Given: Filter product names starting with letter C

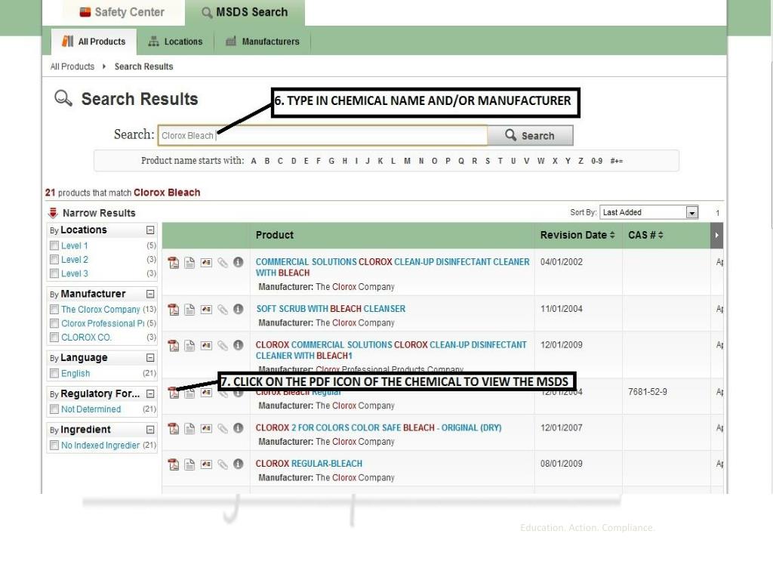Looking at the screenshot, I should [280, 161].
